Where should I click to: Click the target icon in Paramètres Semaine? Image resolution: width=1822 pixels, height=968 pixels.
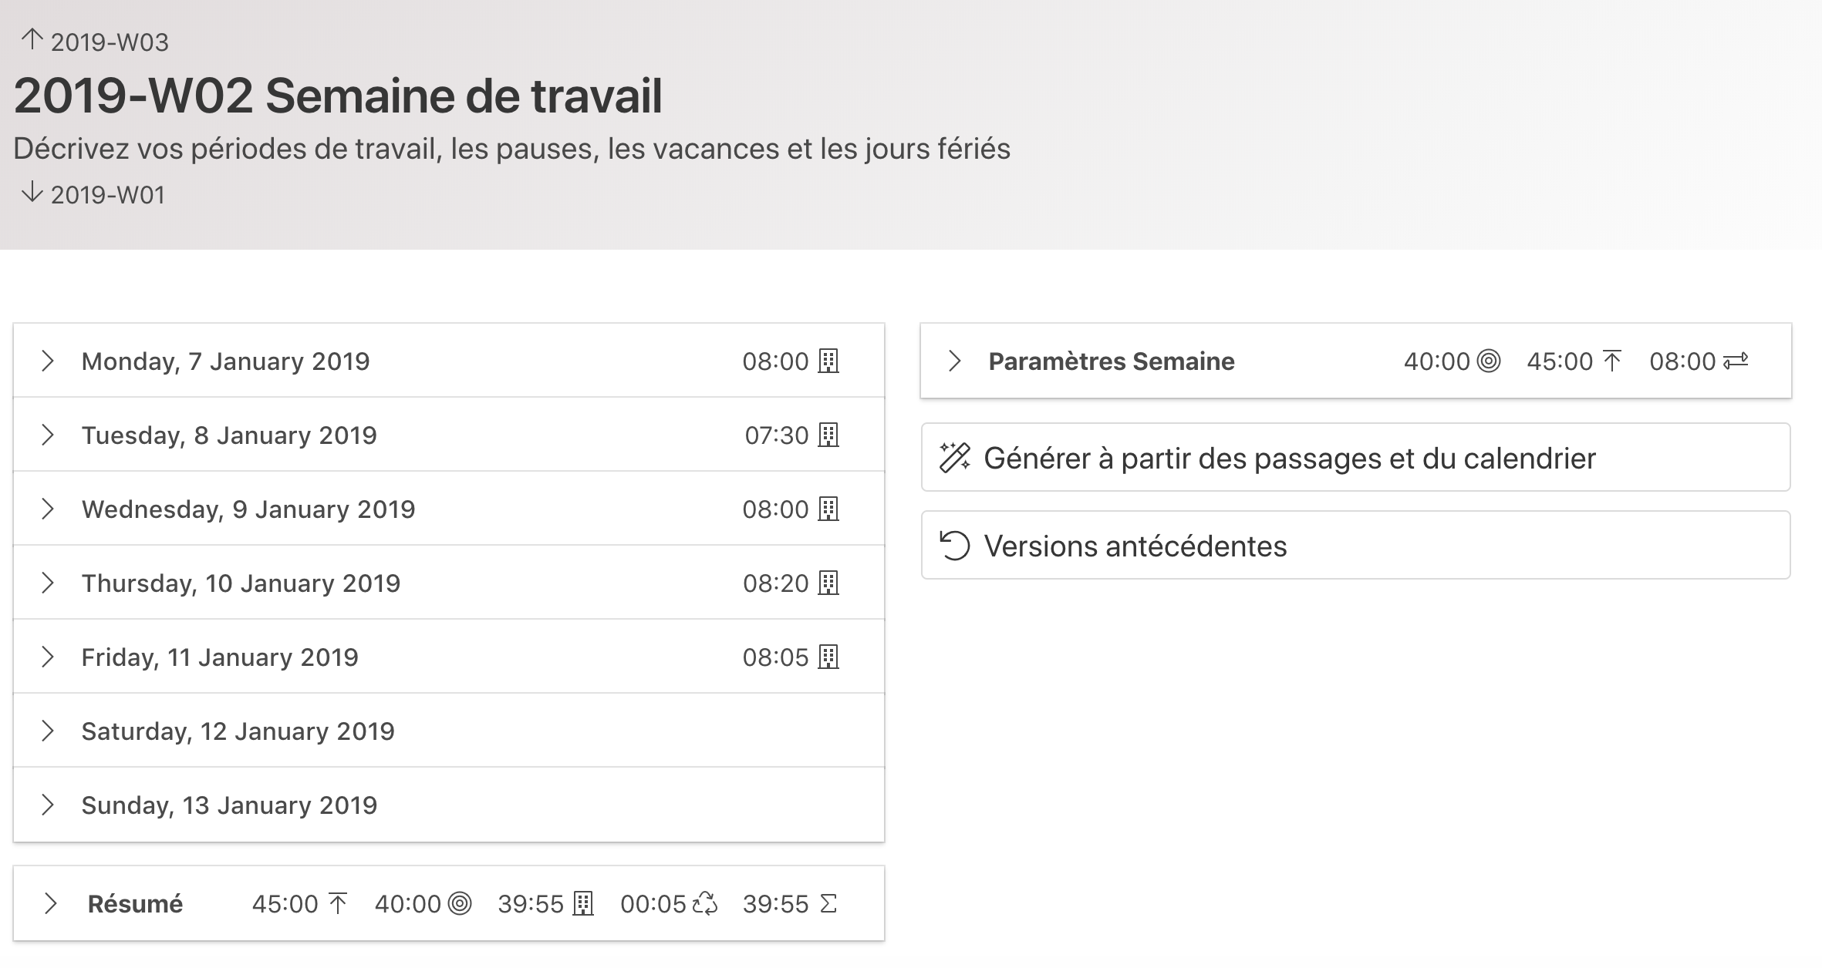click(x=1488, y=361)
